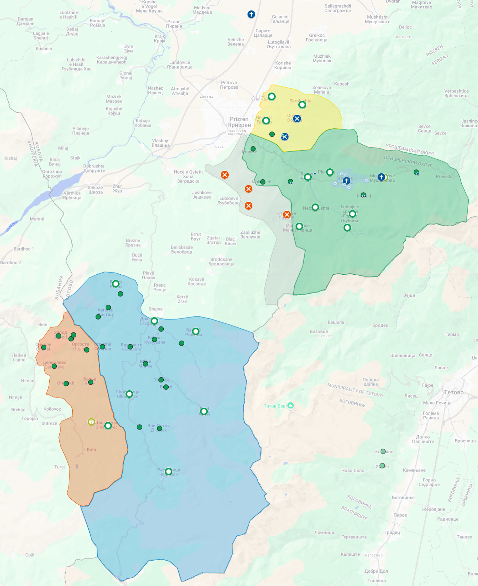Click the Mushtisht place label
478x586 pixels.
coord(378,19)
